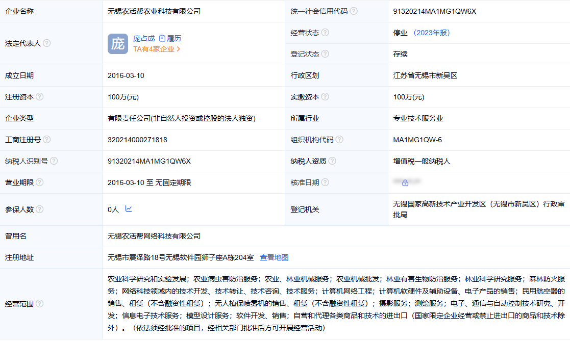Click the question mark beside 经营状态
The width and height of the screenshot is (570, 341).
[325, 33]
